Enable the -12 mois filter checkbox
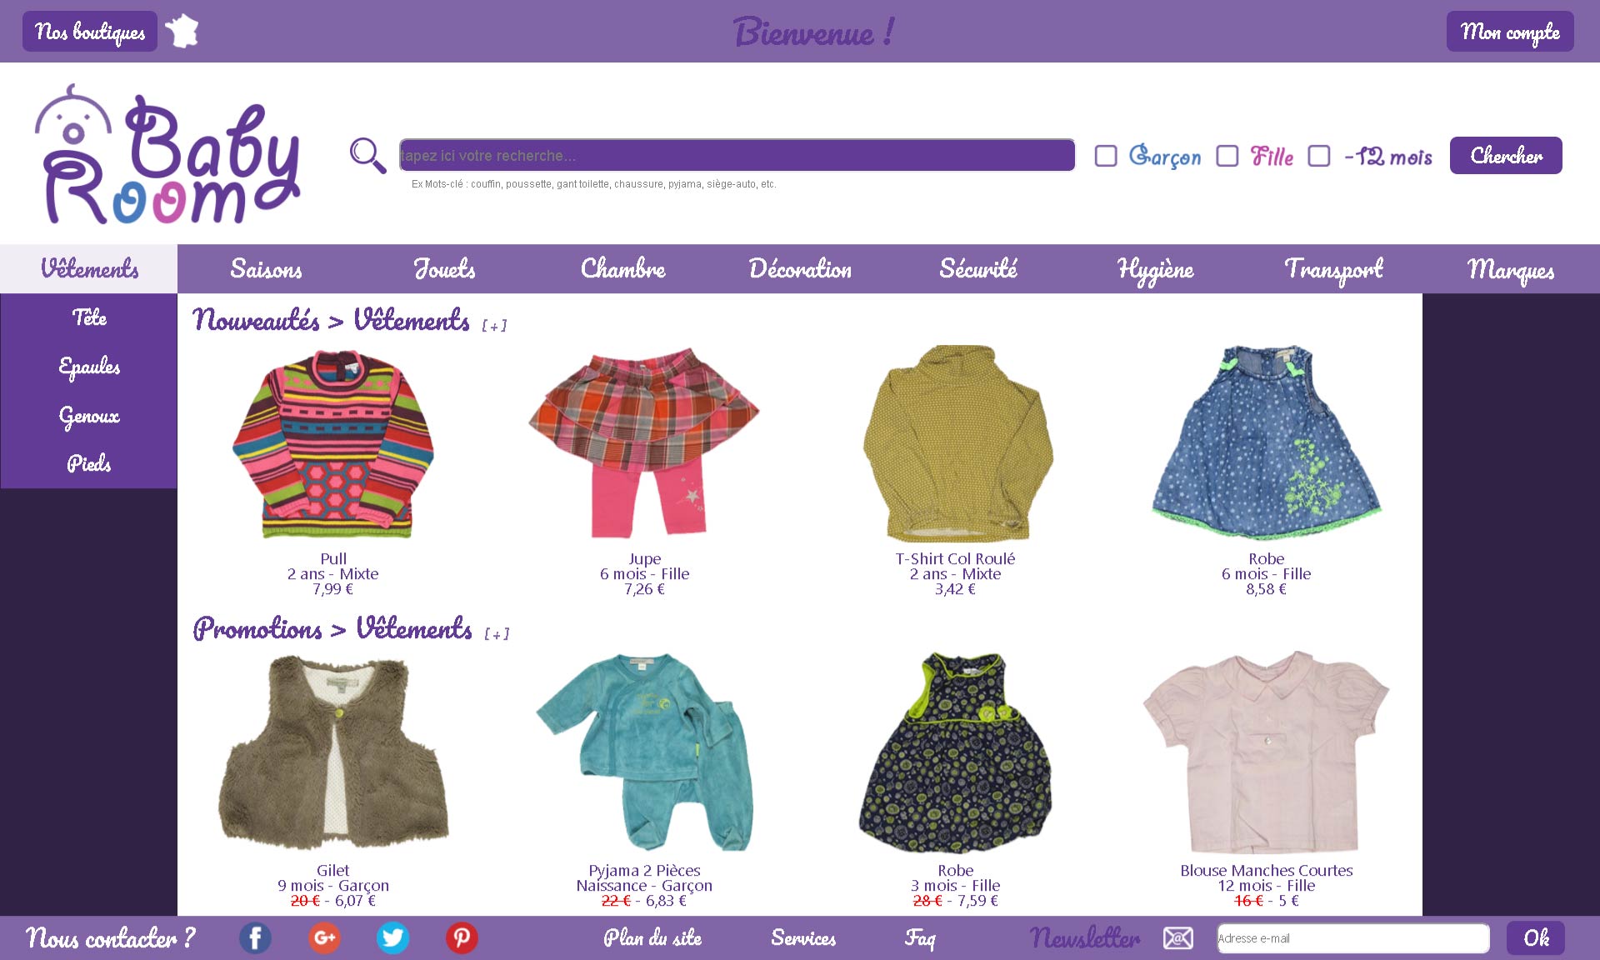Viewport: 1600px width, 960px height. pyautogui.click(x=1319, y=156)
